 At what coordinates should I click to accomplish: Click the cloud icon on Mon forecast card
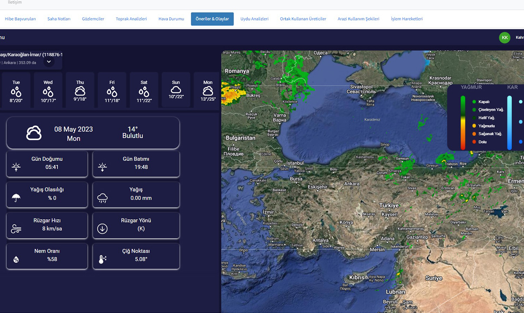coord(208,91)
